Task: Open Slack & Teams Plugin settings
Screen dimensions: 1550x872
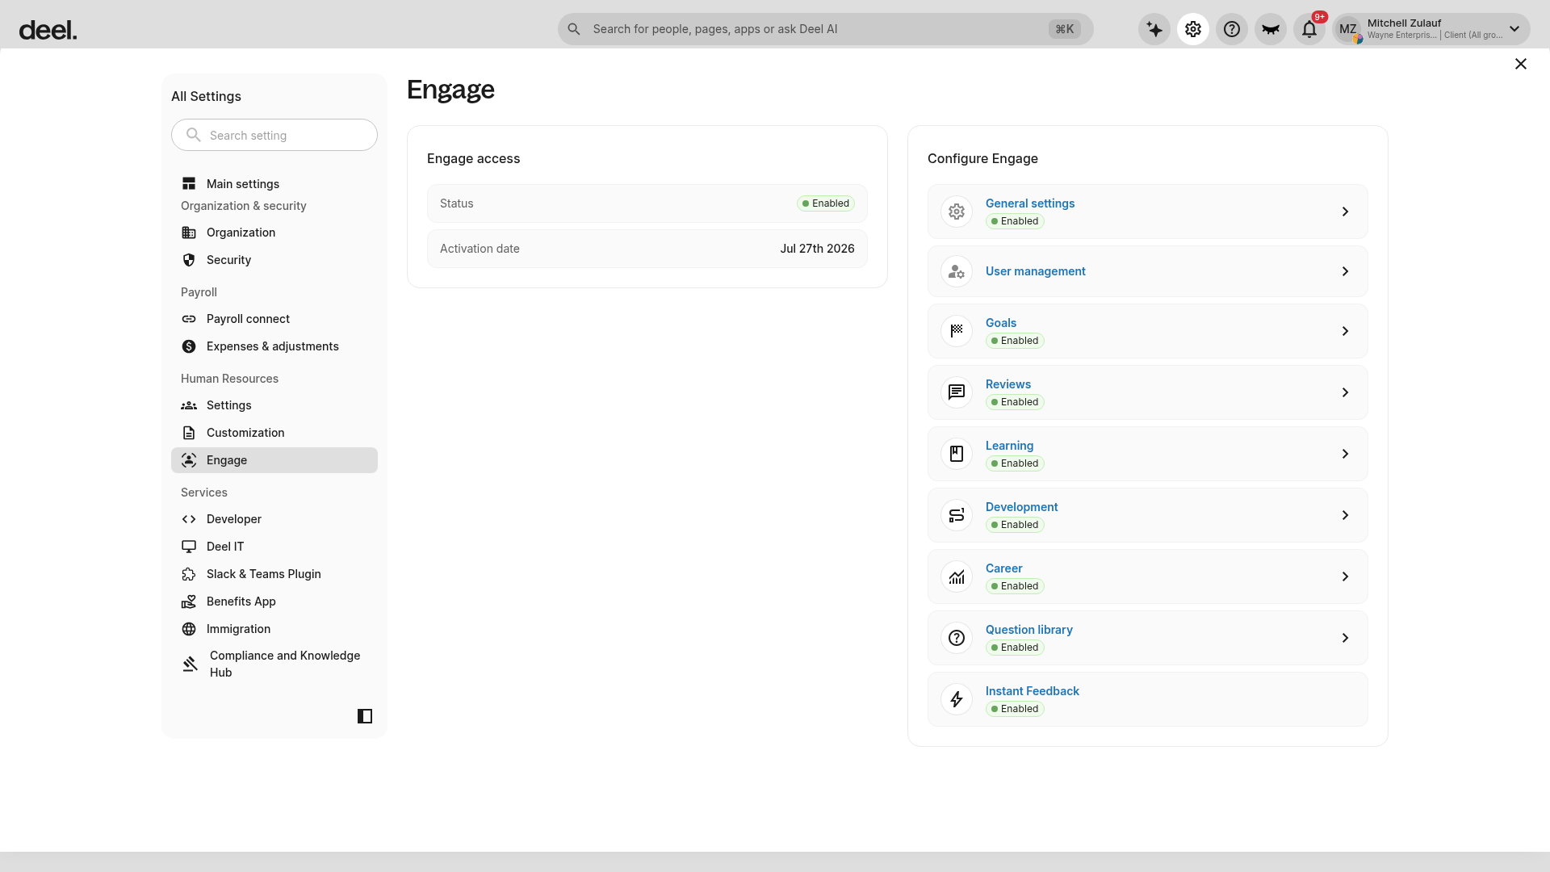Action: pos(274,574)
